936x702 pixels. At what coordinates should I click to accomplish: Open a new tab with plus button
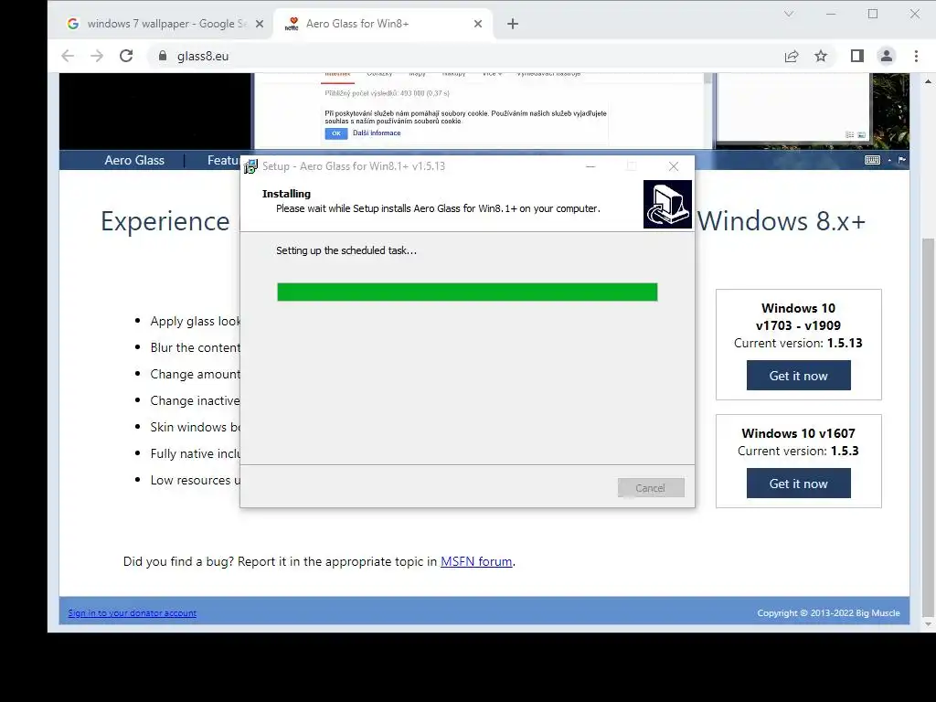tap(513, 24)
